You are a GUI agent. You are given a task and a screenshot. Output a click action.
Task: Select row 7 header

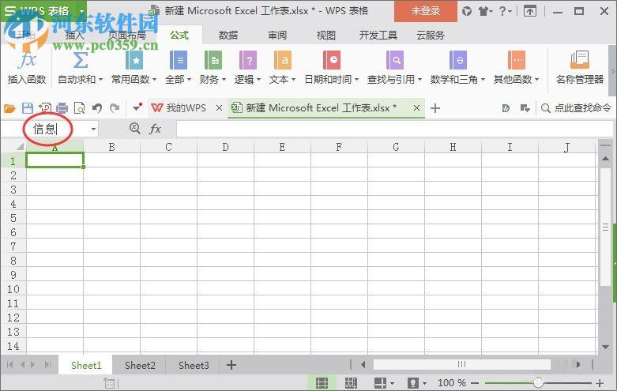click(x=13, y=246)
